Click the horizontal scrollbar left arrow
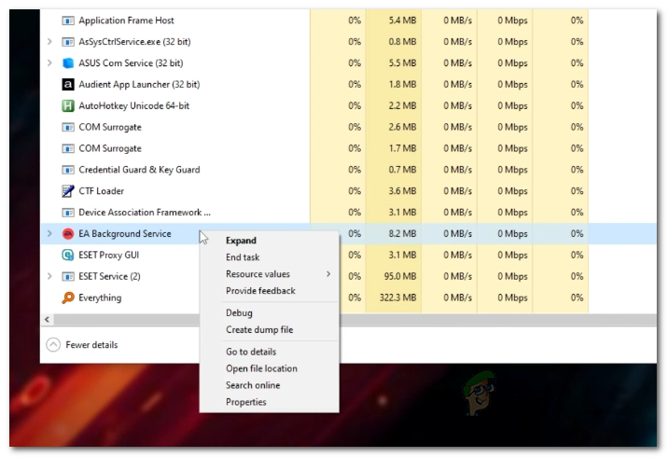The width and height of the screenshot is (667, 457). click(47, 319)
